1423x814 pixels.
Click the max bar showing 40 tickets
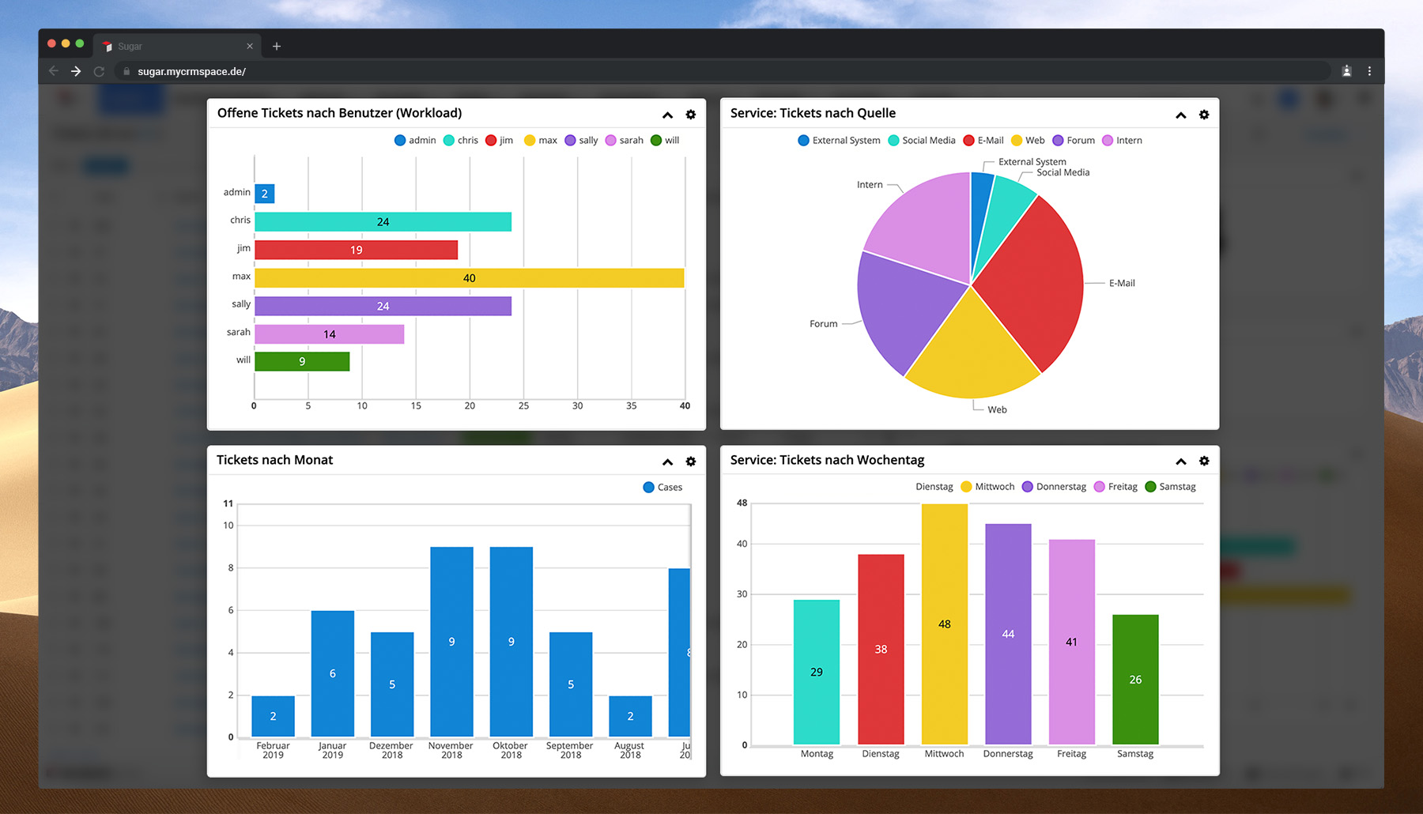click(x=469, y=278)
